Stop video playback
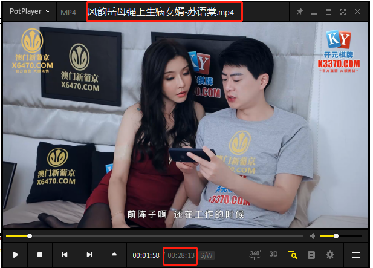Viewport: 373px width, 268px height. tap(40, 255)
